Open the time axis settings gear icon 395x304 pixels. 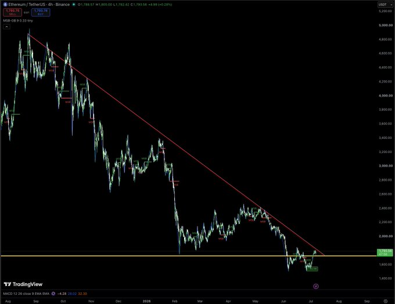[x=386, y=301]
